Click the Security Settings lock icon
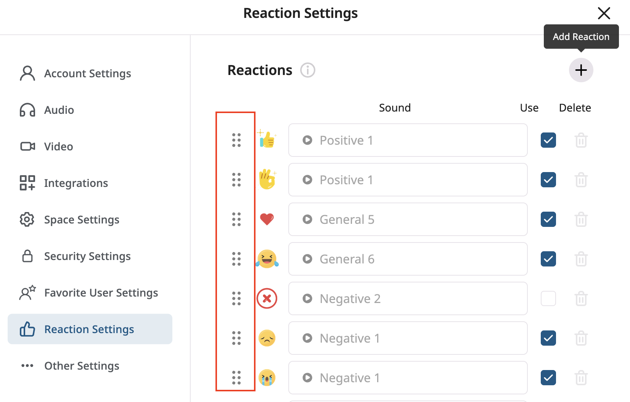The width and height of the screenshot is (630, 402). (x=27, y=256)
